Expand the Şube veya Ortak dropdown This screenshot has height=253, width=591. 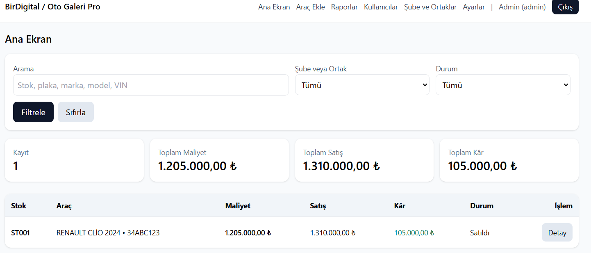coord(362,85)
